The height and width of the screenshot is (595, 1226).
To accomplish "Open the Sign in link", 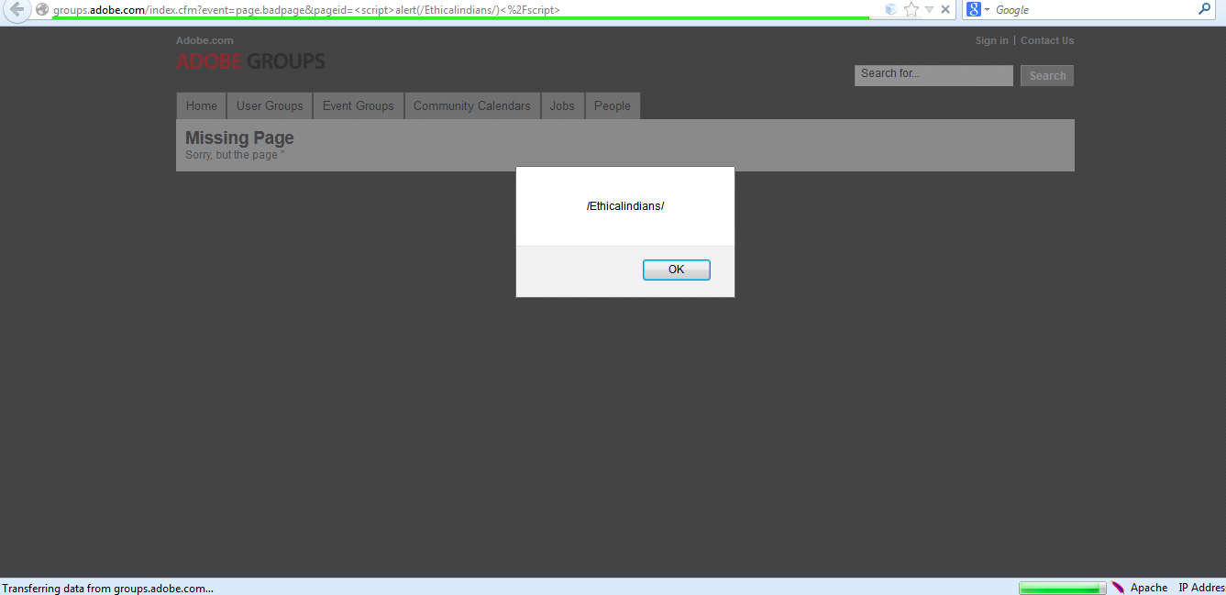I will [991, 40].
